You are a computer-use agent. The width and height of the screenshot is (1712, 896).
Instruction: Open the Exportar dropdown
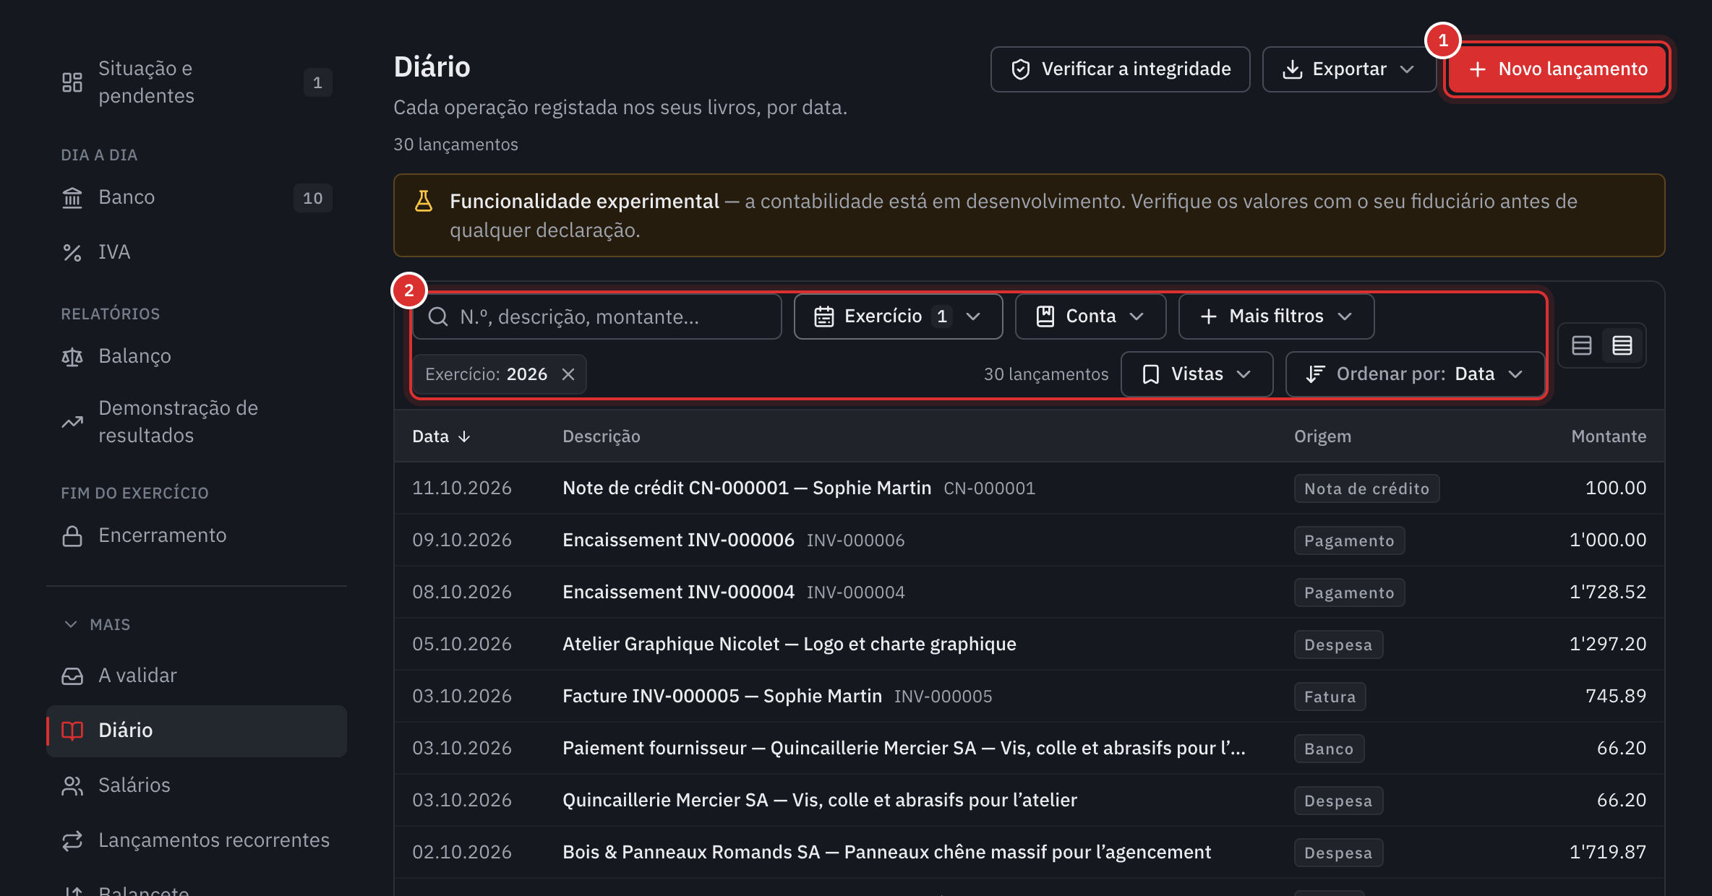1348,69
